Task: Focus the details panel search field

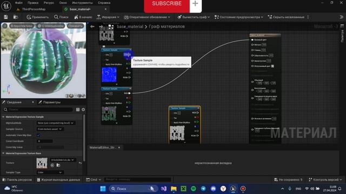Action: 38,109
